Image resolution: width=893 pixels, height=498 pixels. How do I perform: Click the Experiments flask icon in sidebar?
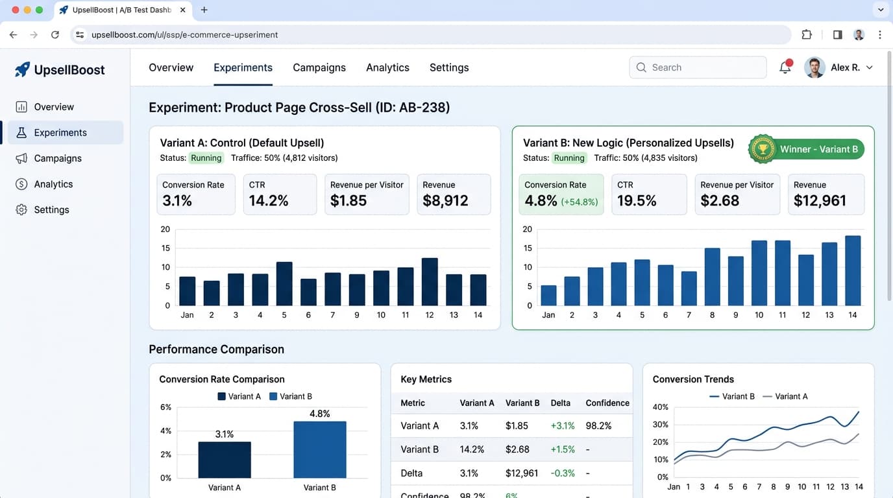click(x=21, y=132)
